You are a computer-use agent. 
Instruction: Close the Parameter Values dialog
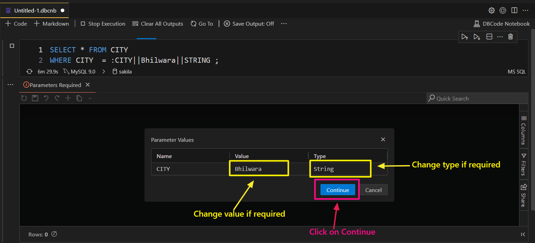pyautogui.click(x=383, y=139)
